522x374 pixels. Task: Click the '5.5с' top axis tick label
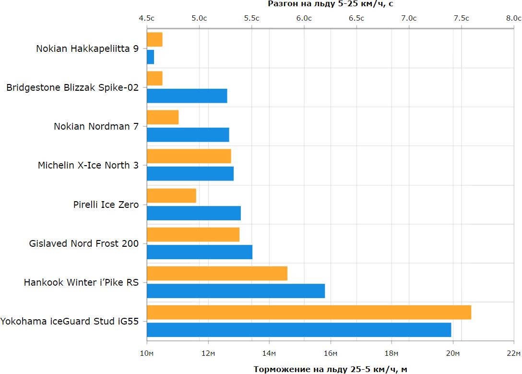(x=252, y=18)
